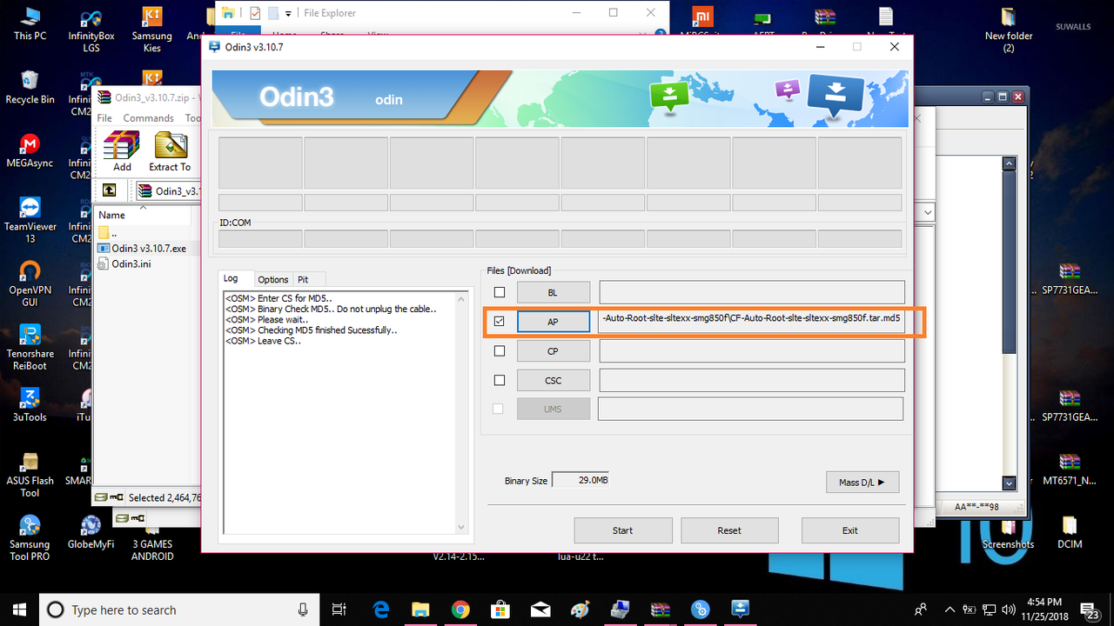Tick the CP checkbox in Odin
The height and width of the screenshot is (626, 1114).
[500, 351]
